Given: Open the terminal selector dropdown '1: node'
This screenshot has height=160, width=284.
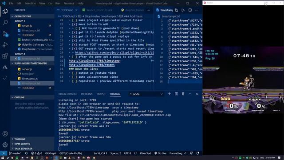Looking at the screenshot, I should [146, 94].
